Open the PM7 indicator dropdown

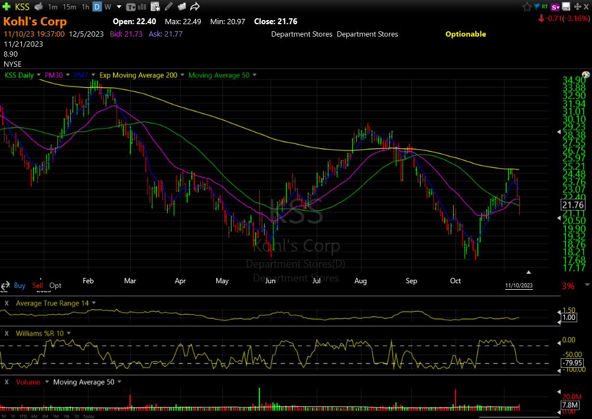click(93, 75)
